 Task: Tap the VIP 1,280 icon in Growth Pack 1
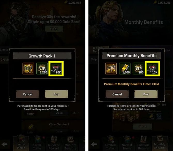click(42, 68)
